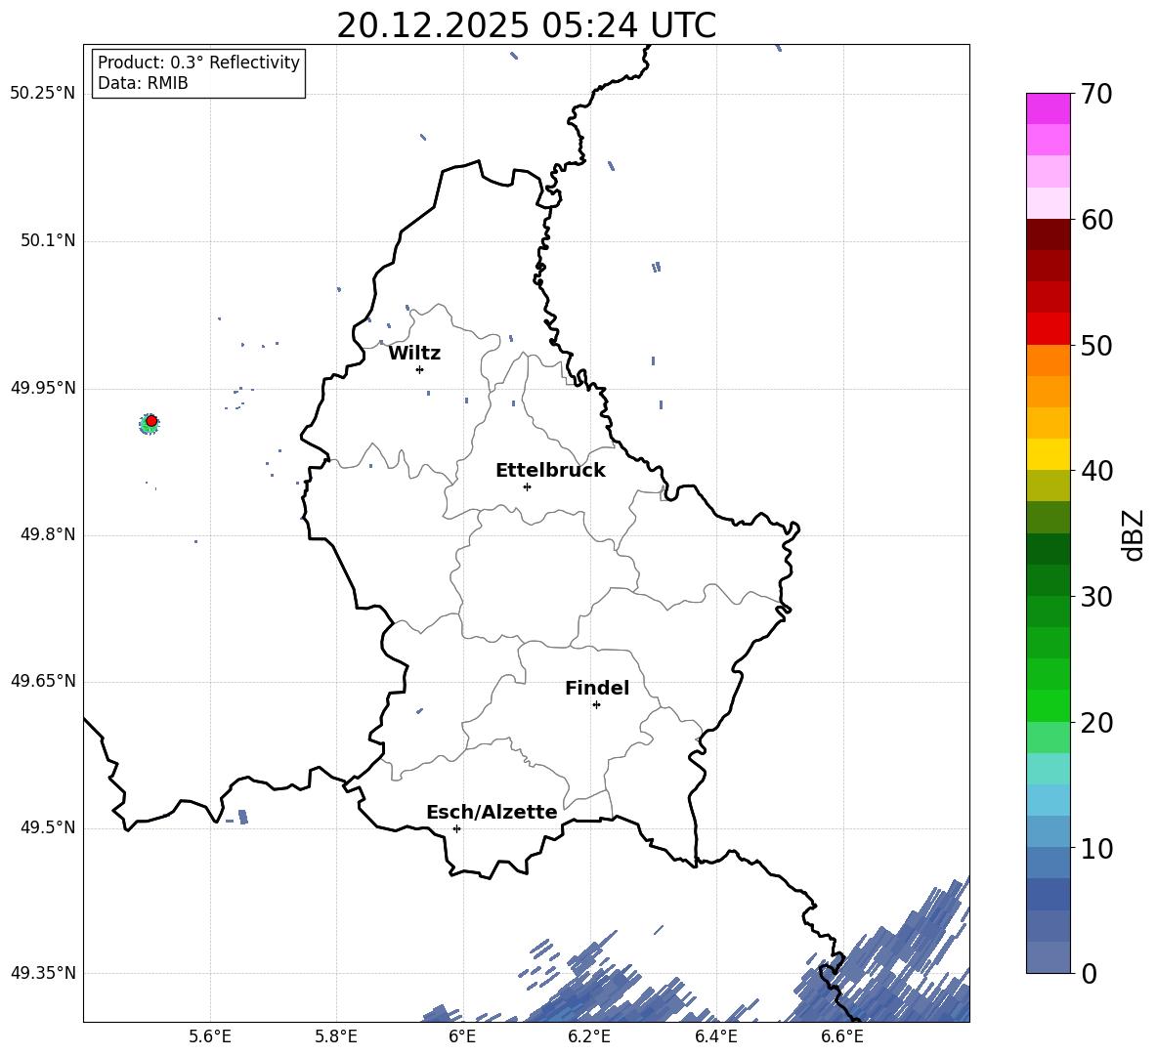This screenshot has width=1157, height=1056.
Task: Click the 6°E longitude label
Action: coord(462,1036)
